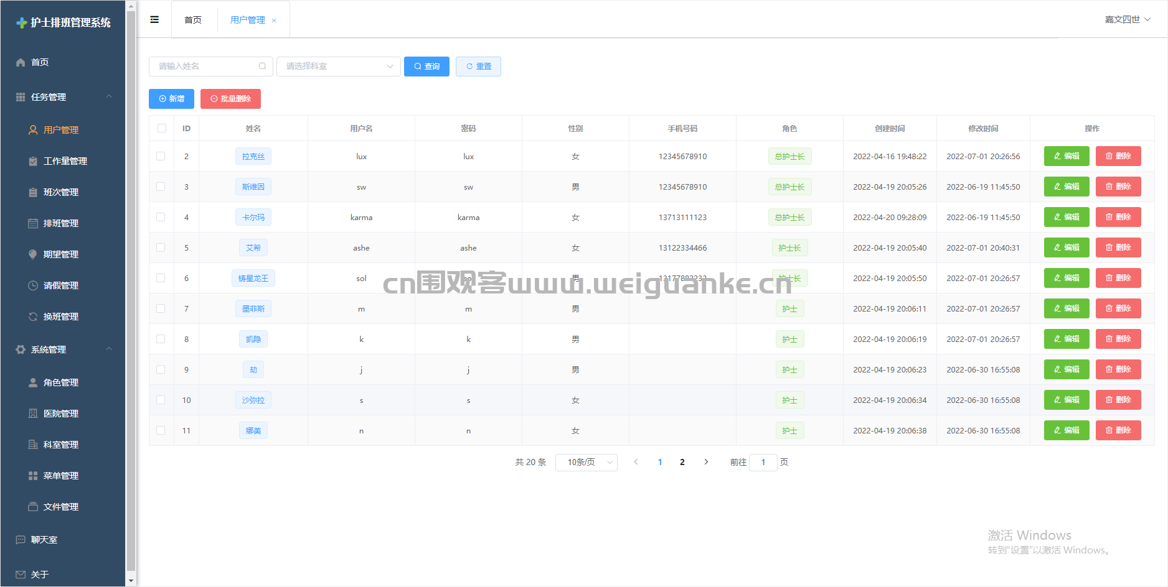Viewport: 1168px width, 587px height.
Task: Click 删除 for ID 11 娜美 row
Action: pyautogui.click(x=1118, y=430)
